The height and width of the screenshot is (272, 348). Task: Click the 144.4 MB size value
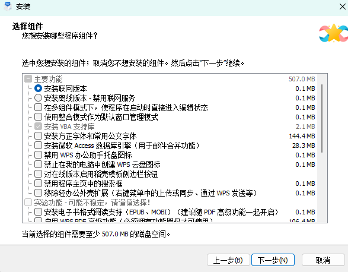tap(302, 136)
